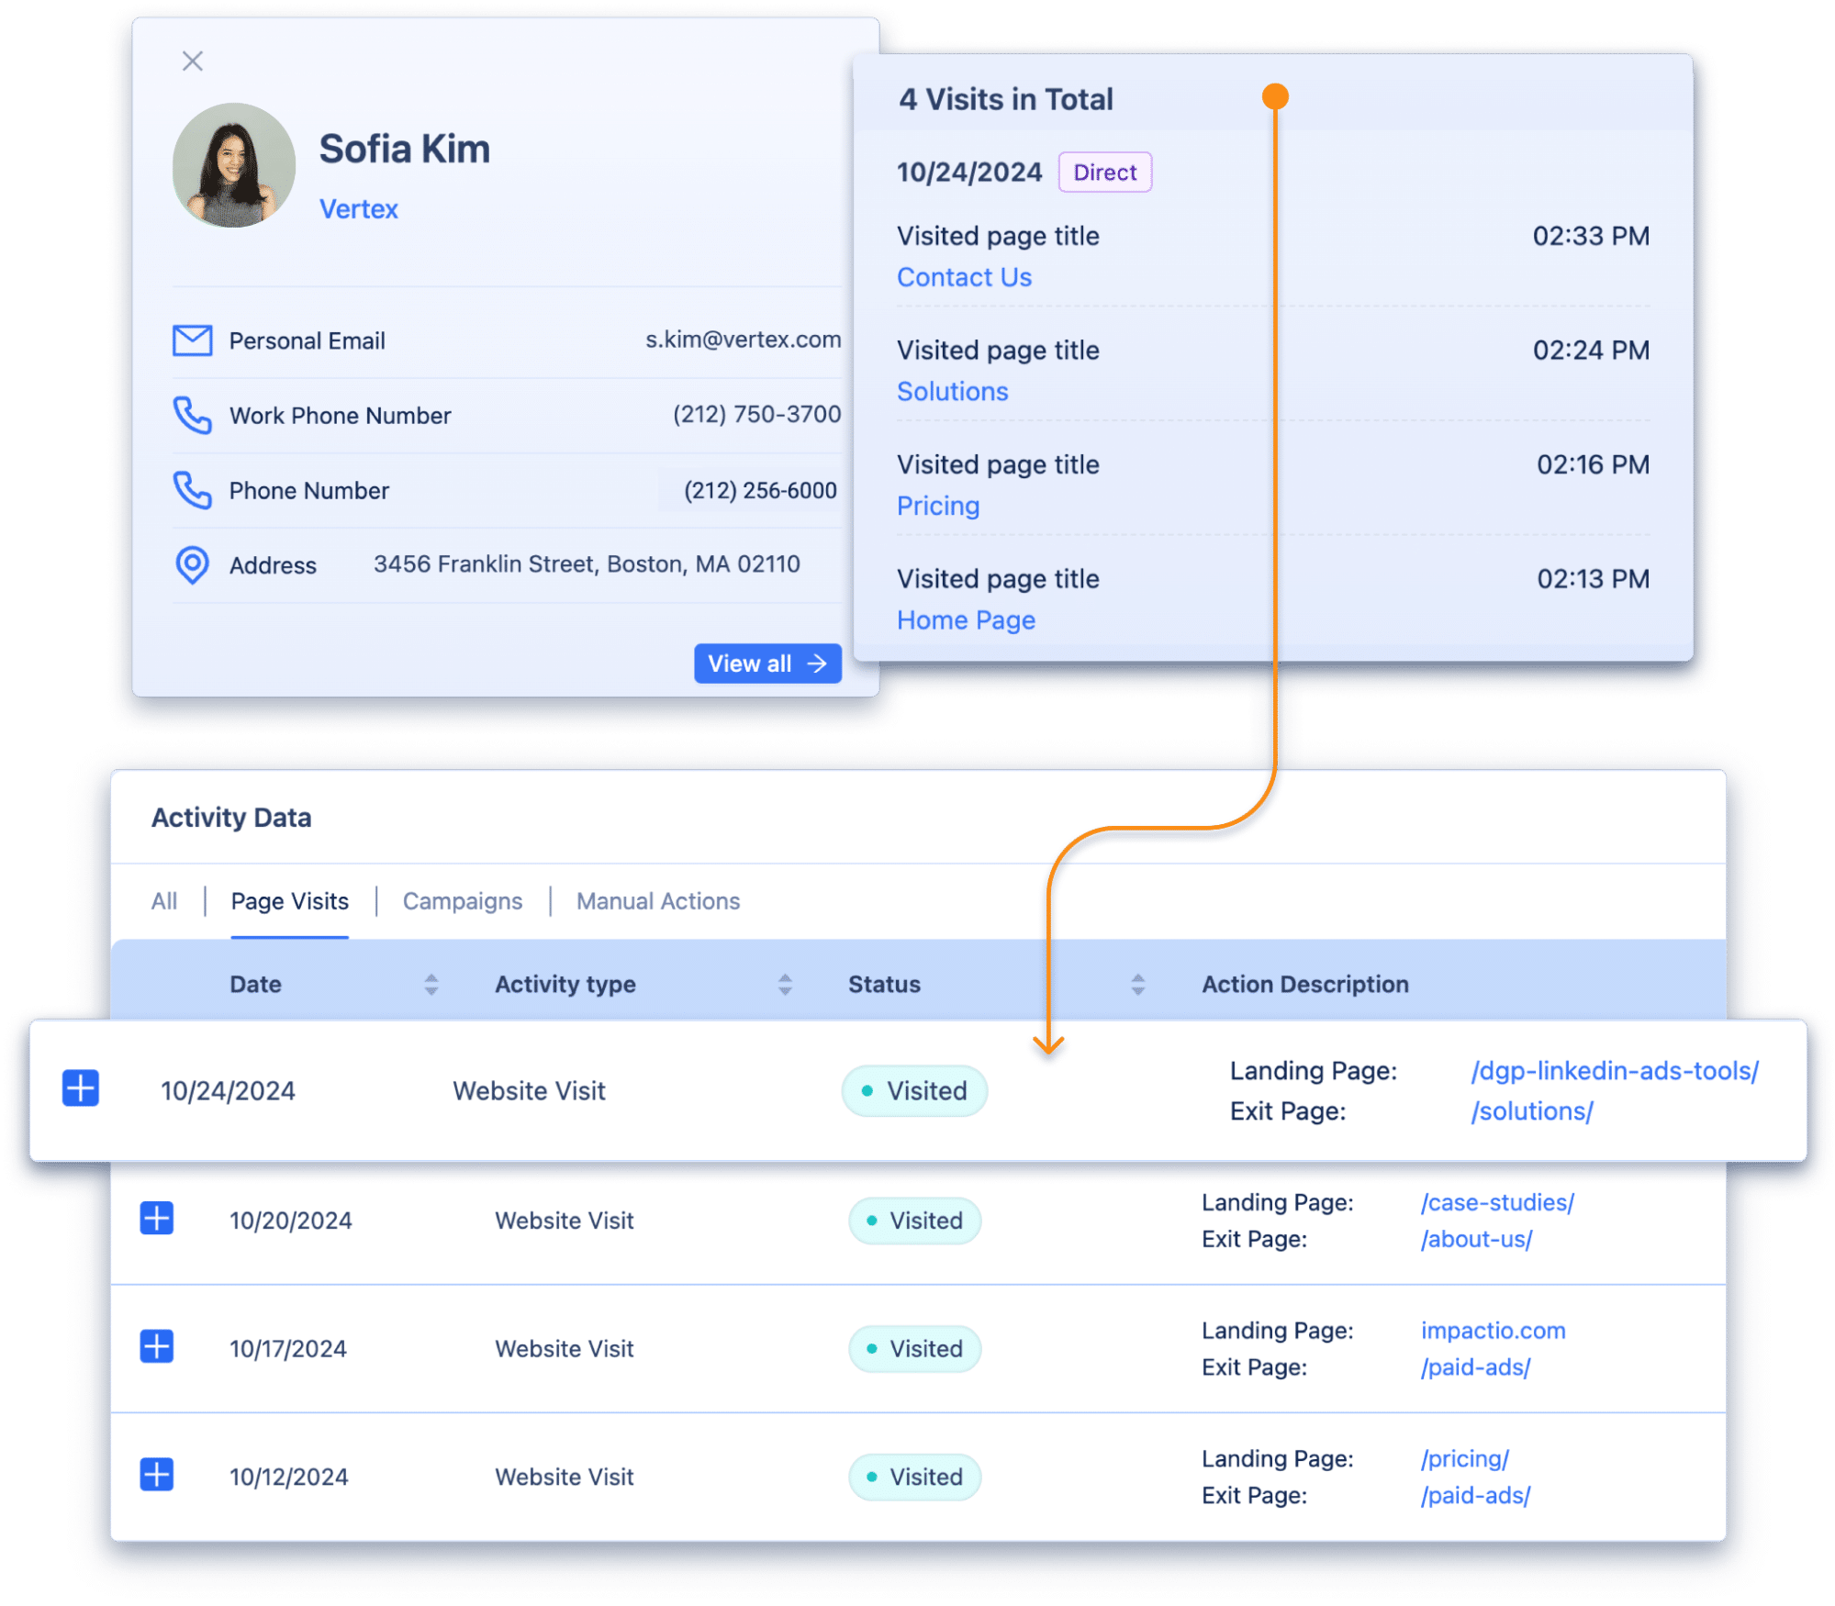Select the 02:33 PM visit time
1835x1606 pixels.
pos(1591,236)
